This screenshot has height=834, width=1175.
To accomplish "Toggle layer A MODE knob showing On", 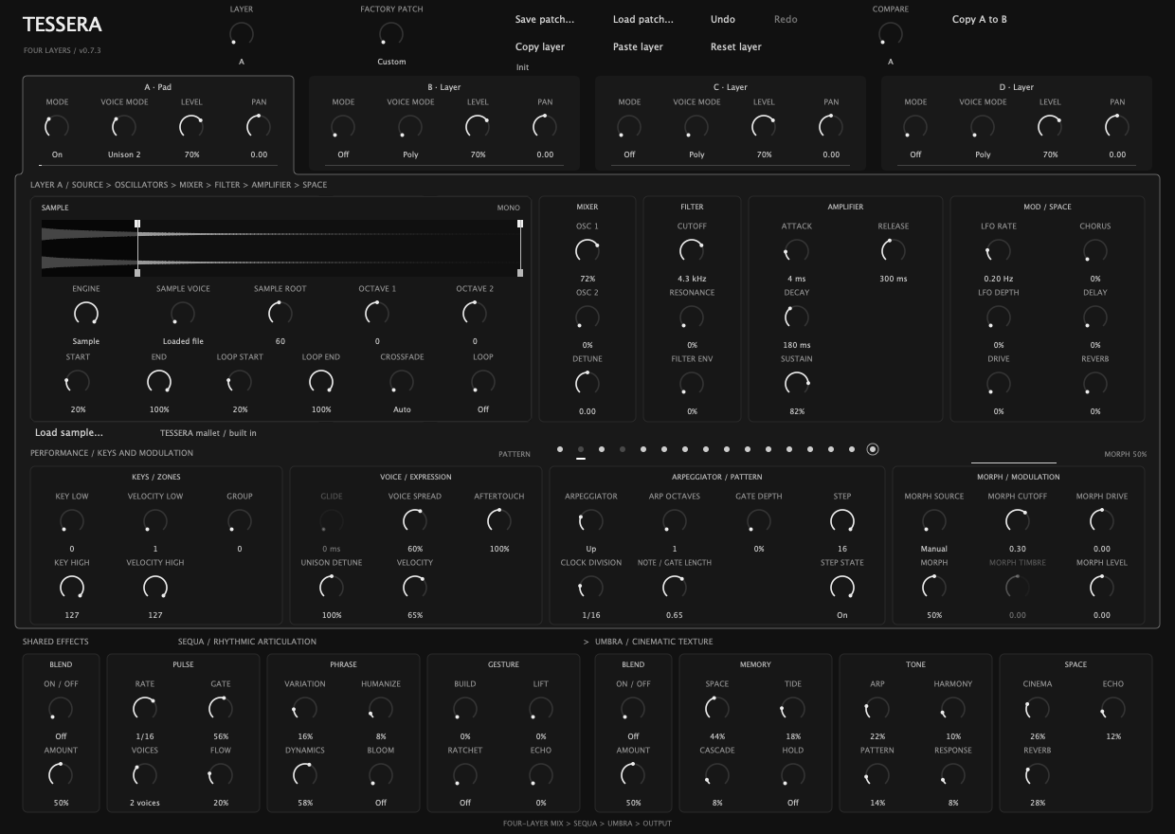I will (x=57, y=126).
